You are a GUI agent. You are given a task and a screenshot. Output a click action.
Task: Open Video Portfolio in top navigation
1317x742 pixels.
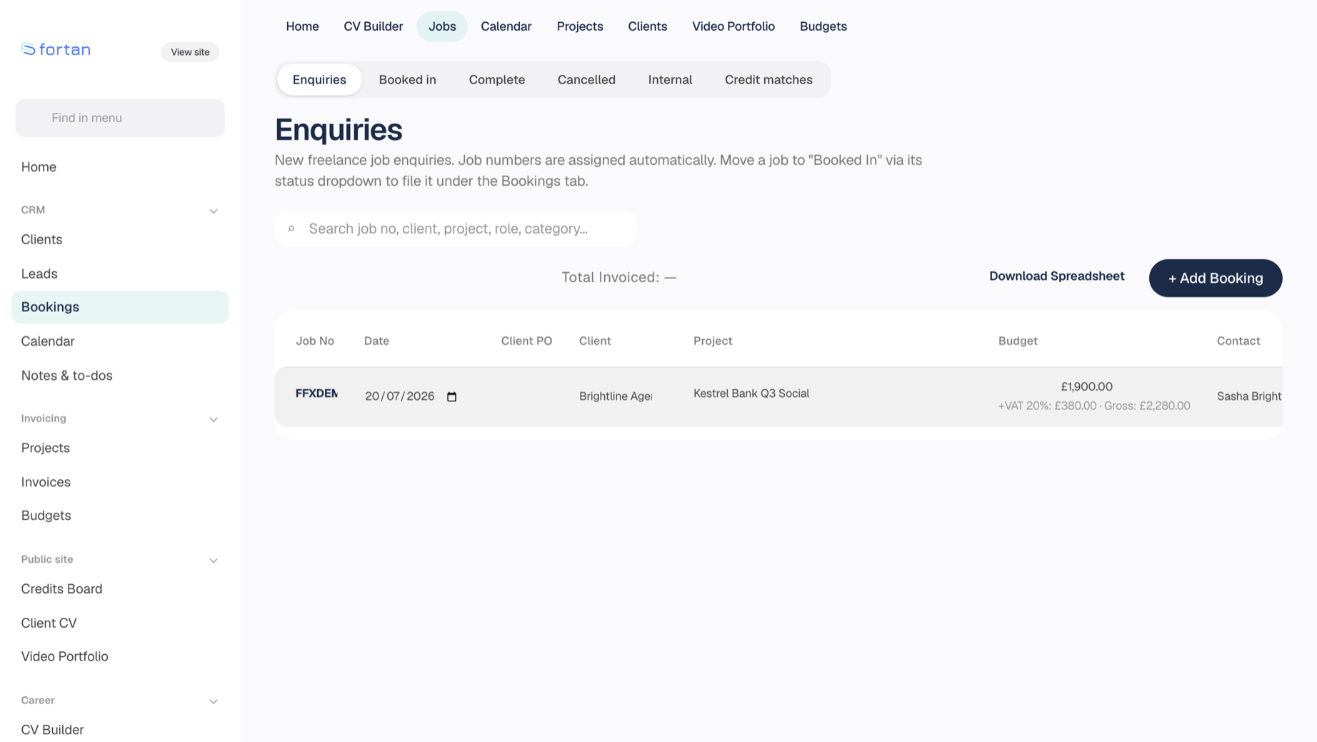coord(733,26)
